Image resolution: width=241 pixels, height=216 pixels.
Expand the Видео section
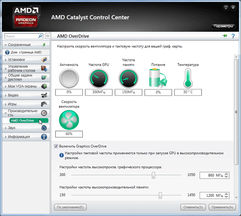click(6, 95)
